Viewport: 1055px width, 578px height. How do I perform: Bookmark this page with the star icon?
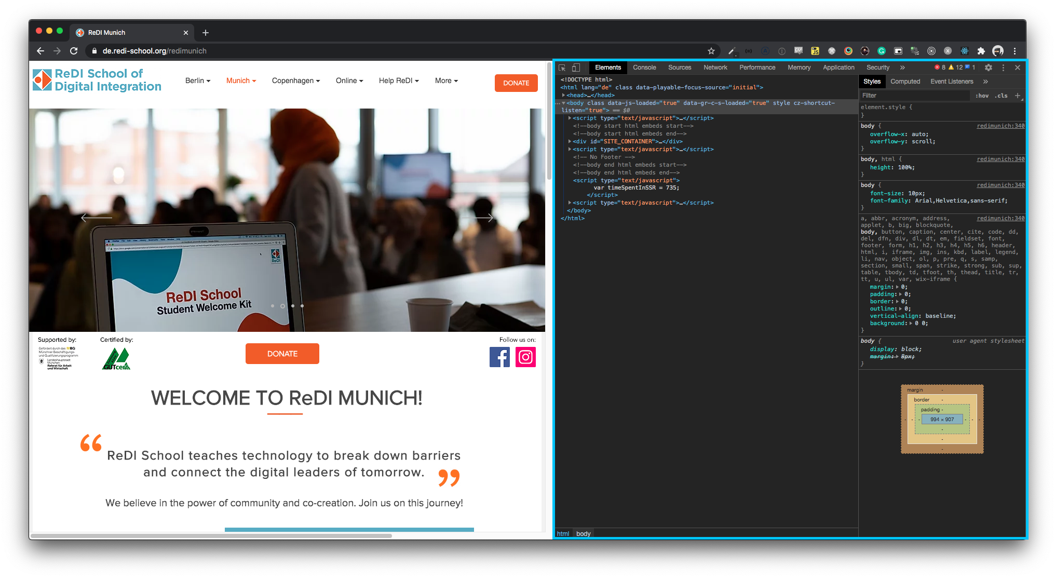click(x=711, y=51)
